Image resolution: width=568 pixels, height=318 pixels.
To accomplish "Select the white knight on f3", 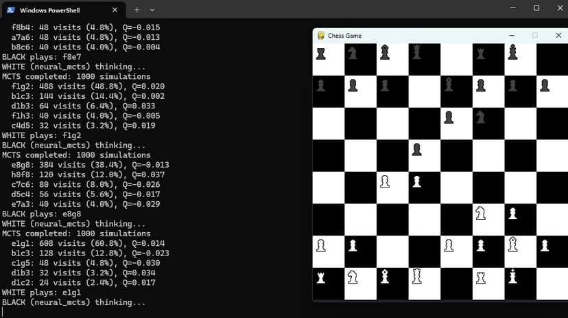I will pyautogui.click(x=480, y=213).
